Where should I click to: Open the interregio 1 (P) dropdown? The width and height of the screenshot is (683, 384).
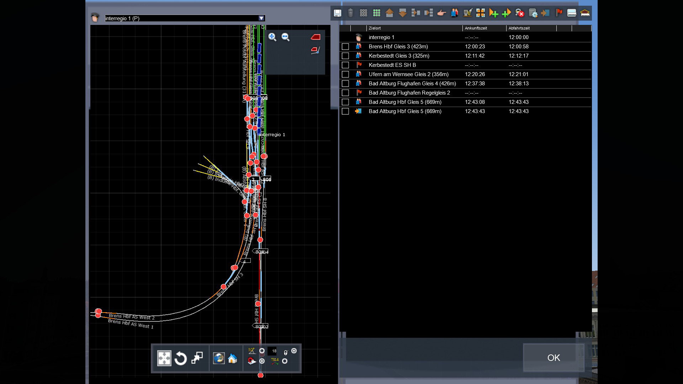click(261, 18)
